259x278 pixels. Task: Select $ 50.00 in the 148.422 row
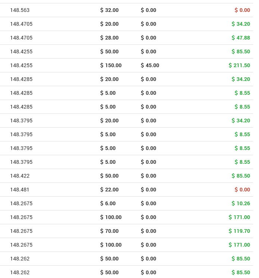tap(109, 176)
